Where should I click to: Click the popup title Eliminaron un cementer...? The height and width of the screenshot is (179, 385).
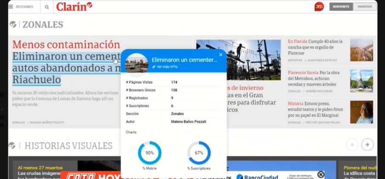click(184, 60)
